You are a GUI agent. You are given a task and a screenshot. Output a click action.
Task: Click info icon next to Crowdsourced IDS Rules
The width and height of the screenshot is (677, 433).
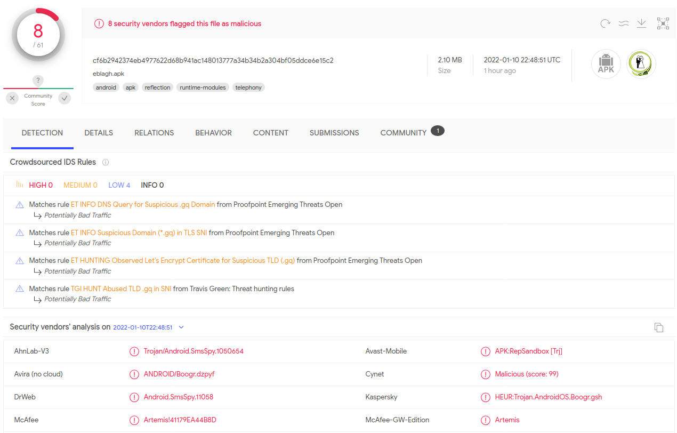click(106, 162)
